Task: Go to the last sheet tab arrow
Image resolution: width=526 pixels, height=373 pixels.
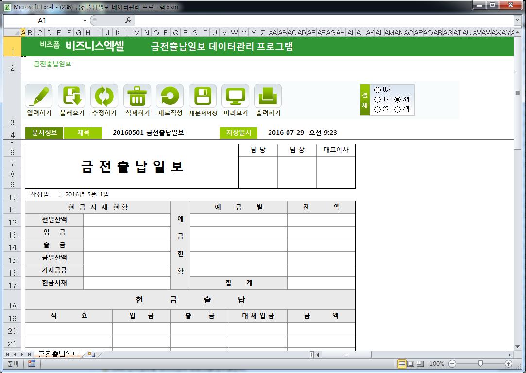Action: coord(29,354)
